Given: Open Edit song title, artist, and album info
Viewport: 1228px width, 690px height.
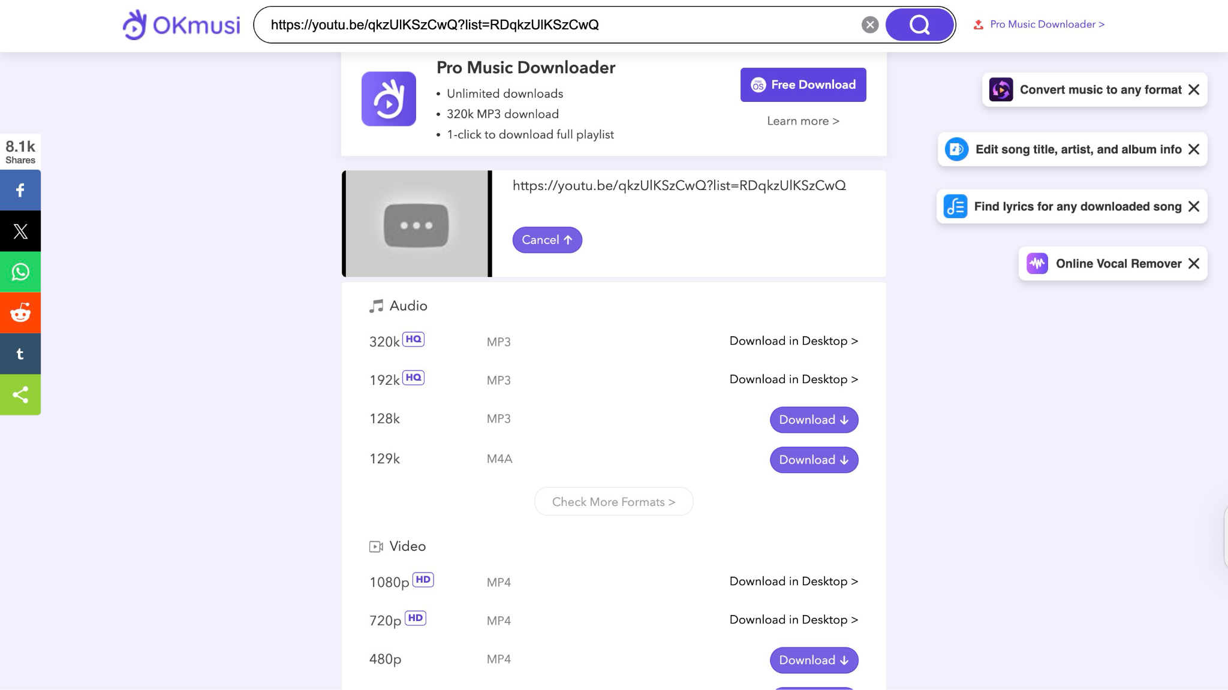Looking at the screenshot, I should tap(1078, 149).
